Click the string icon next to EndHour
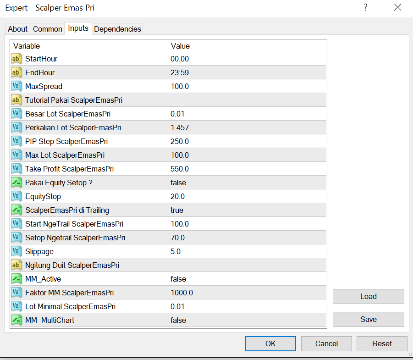This screenshot has height=360, width=413. (17, 72)
